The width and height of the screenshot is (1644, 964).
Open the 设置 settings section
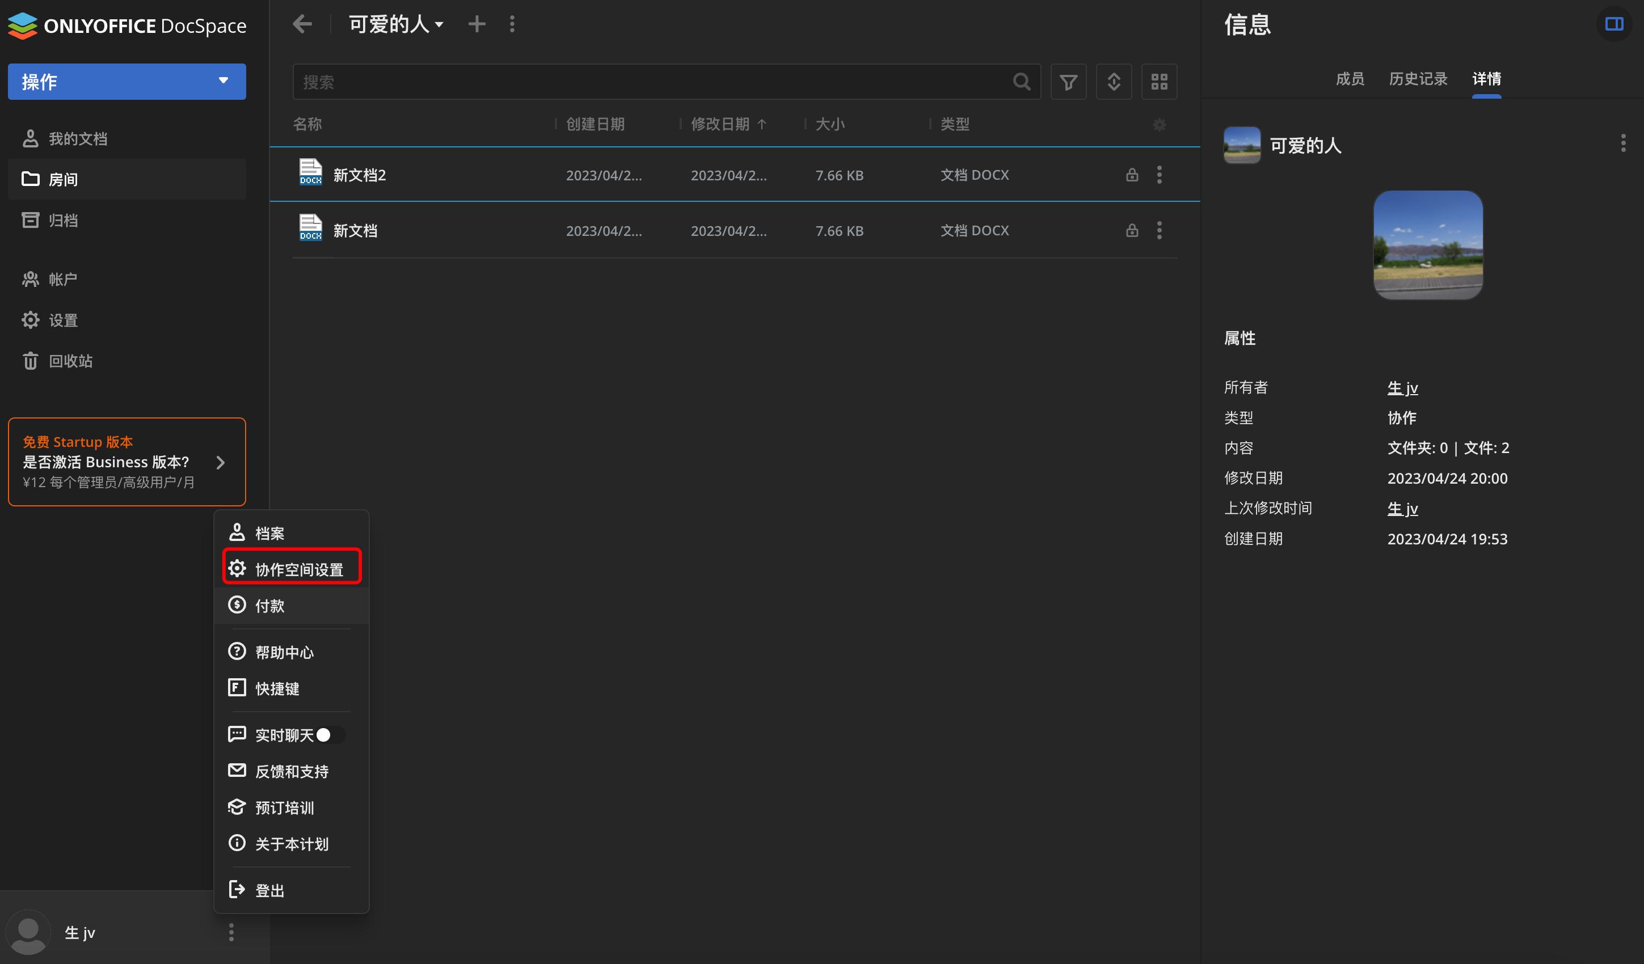point(64,320)
